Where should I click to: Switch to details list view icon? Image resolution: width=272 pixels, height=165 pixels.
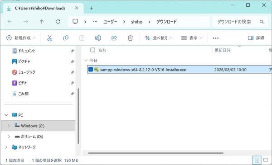257,160
